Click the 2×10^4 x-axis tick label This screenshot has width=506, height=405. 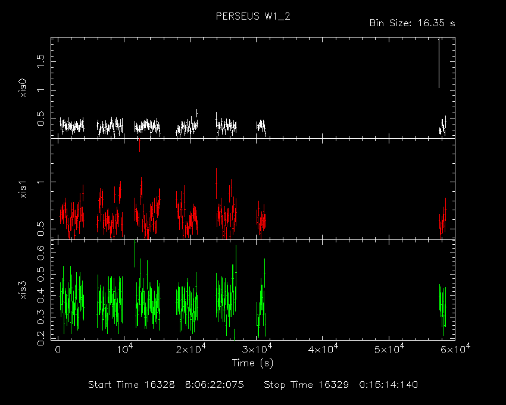click(190, 349)
